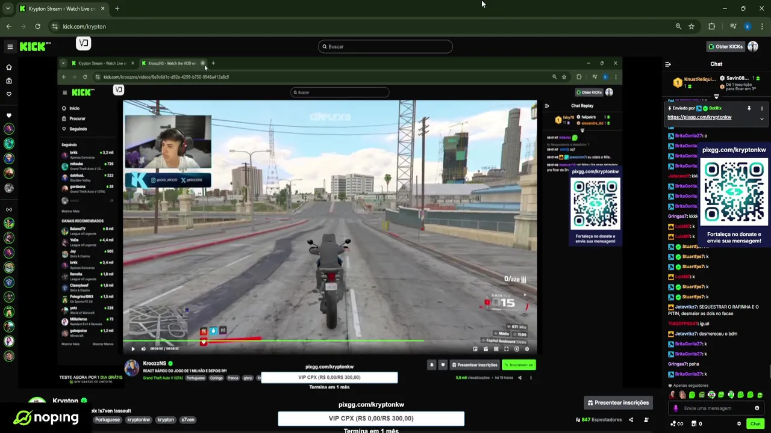Click the Presentear inscrições button below chat
771x433 pixels.
click(618, 402)
